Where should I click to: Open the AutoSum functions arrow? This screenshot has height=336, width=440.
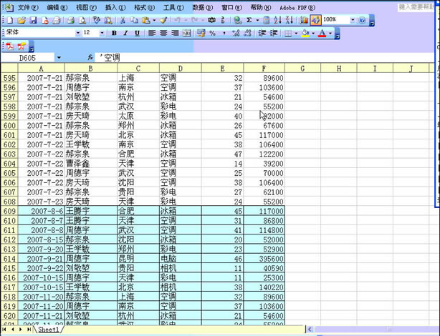(x=257, y=21)
